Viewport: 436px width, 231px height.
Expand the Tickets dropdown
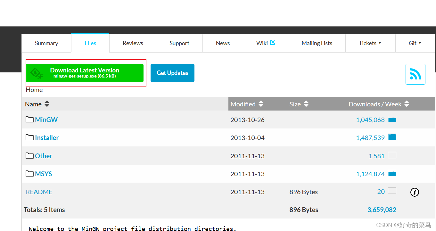[x=370, y=43]
